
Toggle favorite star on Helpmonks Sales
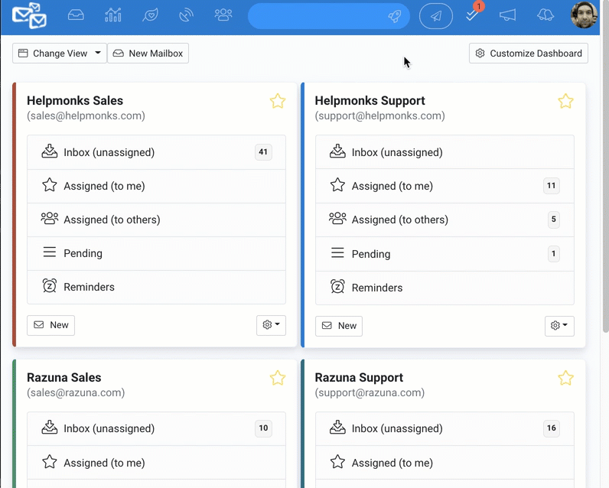(x=278, y=101)
